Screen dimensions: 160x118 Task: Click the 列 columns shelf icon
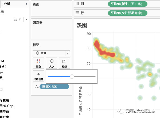pyautogui.click(x=77, y=4)
